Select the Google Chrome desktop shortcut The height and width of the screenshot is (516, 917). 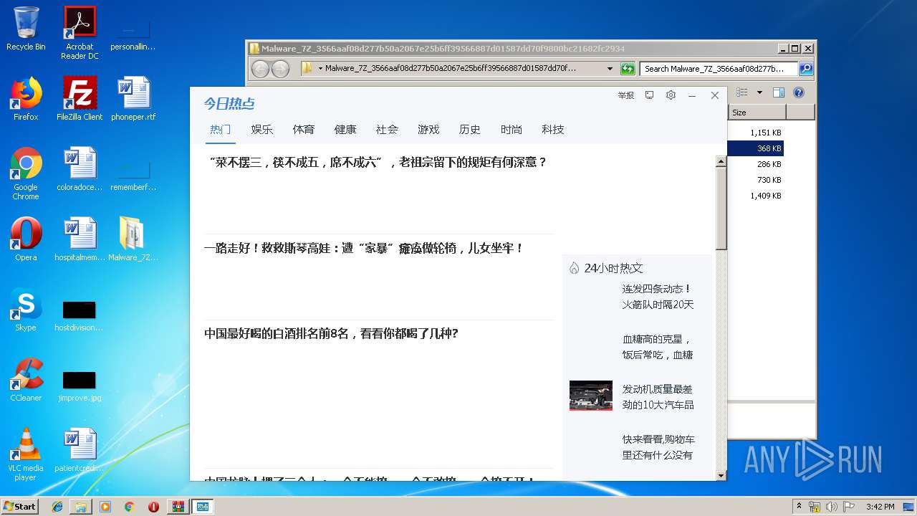26,173
